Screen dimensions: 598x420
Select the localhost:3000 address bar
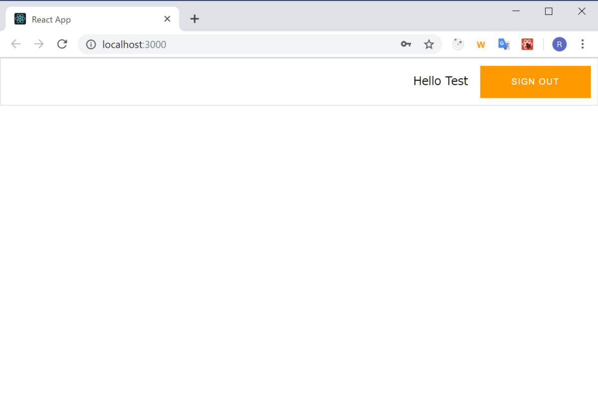[259, 44]
